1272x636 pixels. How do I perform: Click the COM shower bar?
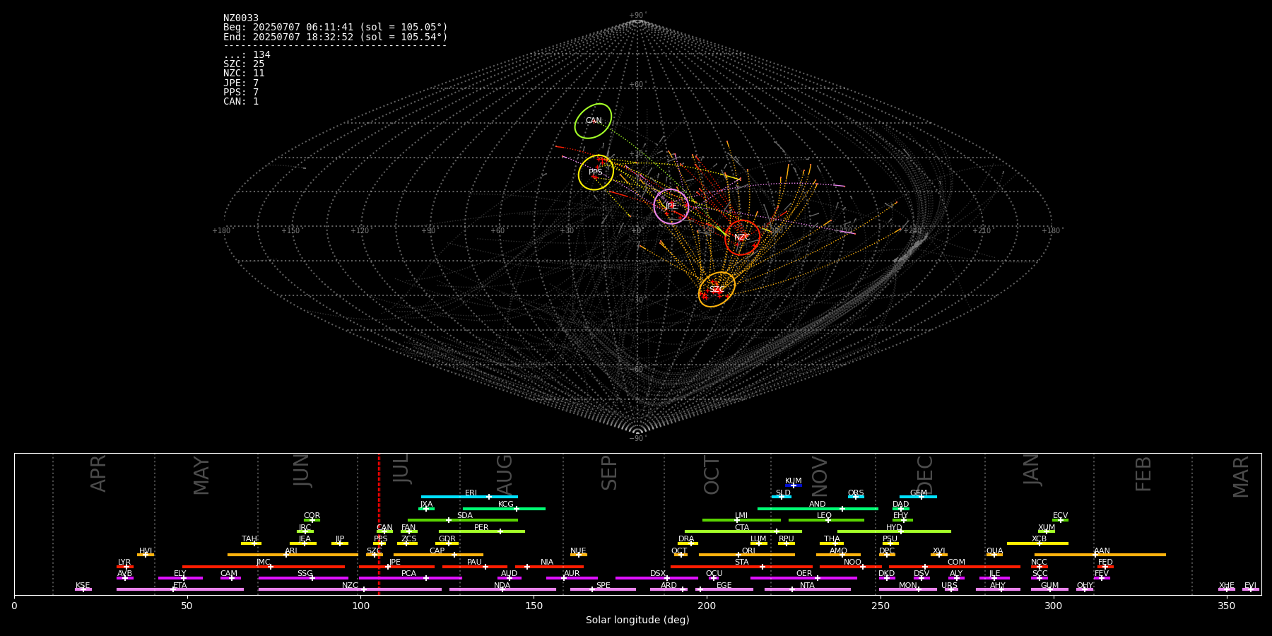(955, 566)
